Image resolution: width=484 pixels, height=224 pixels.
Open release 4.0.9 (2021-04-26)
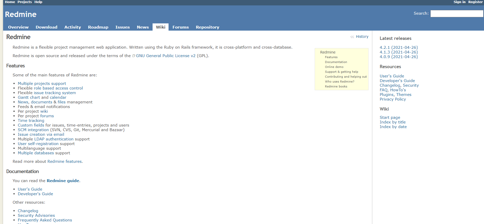click(399, 57)
